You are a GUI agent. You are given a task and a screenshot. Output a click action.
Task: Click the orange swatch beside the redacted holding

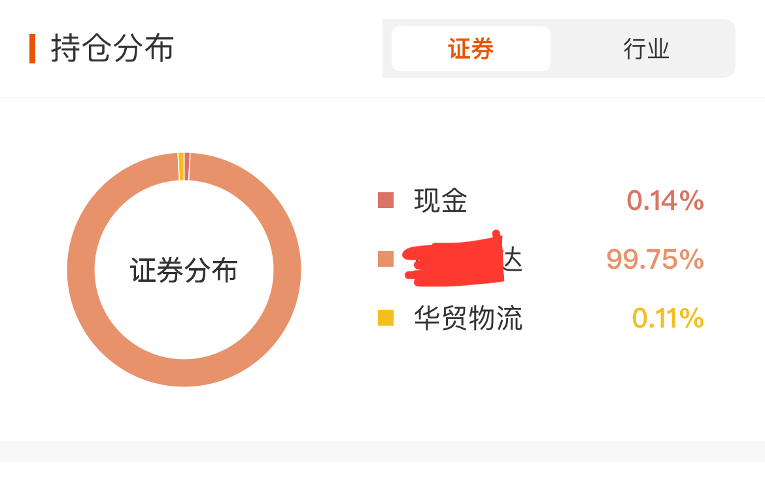[x=385, y=259]
